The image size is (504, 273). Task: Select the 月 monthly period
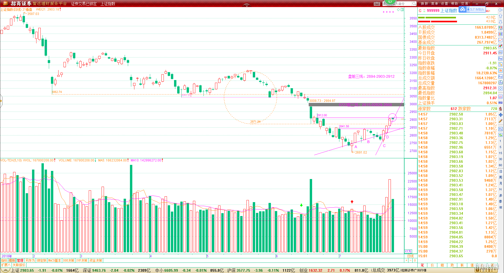point(501,183)
